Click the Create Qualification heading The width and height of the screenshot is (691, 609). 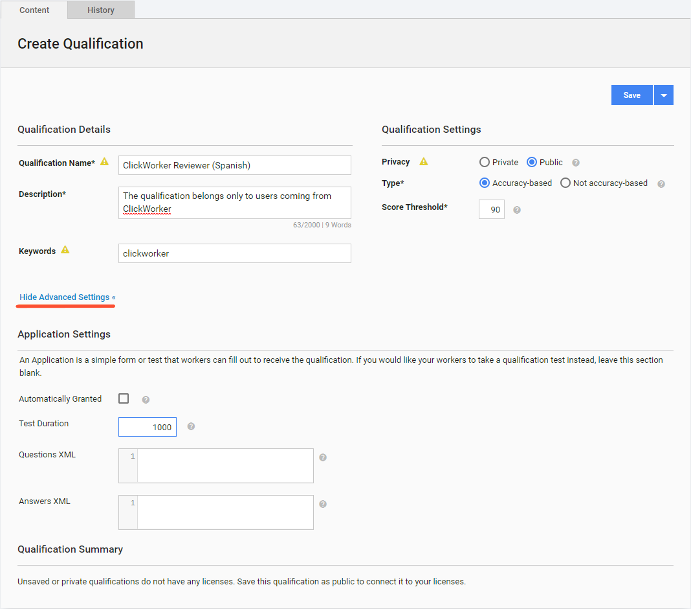pyautogui.click(x=80, y=43)
